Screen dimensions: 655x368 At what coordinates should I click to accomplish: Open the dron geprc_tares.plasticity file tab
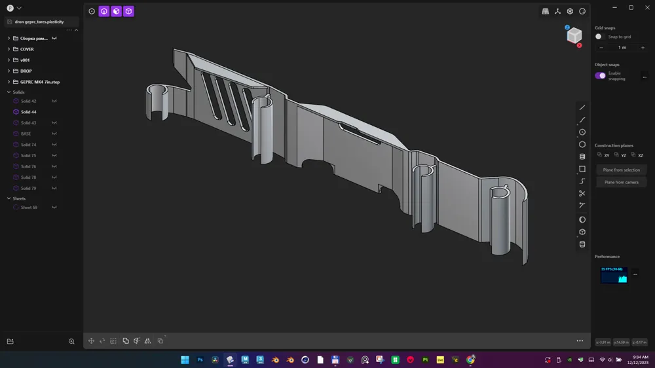39,22
